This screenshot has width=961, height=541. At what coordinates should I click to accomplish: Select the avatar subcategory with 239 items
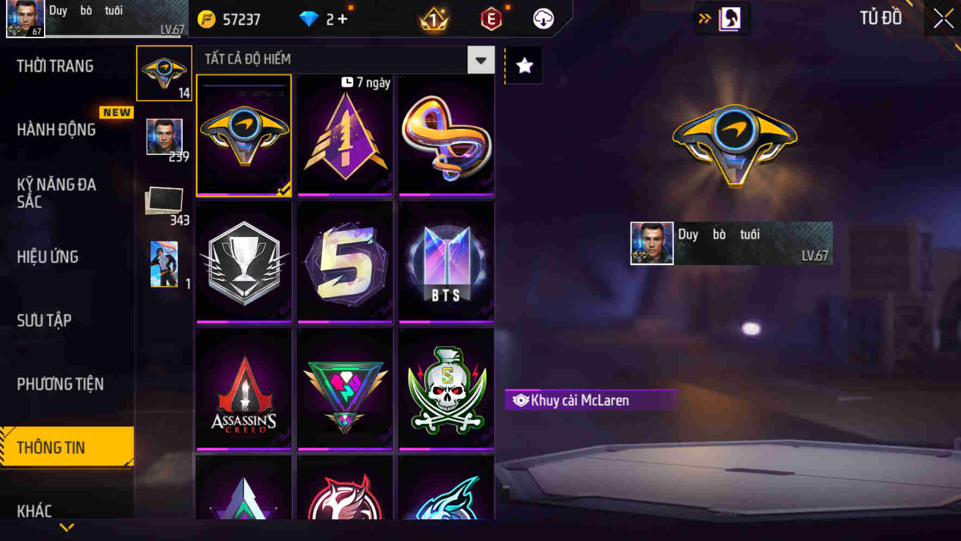pyautogui.click(x=165, y=140)
